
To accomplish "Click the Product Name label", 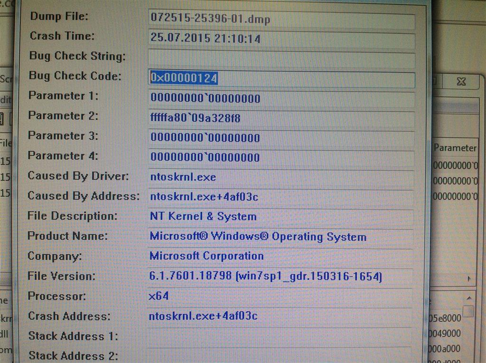I will click(67, 236).
